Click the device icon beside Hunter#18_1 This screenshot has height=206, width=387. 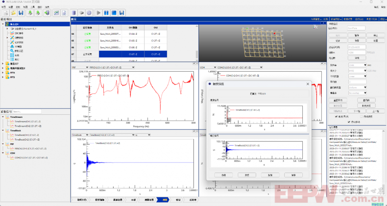pos(12,29)
